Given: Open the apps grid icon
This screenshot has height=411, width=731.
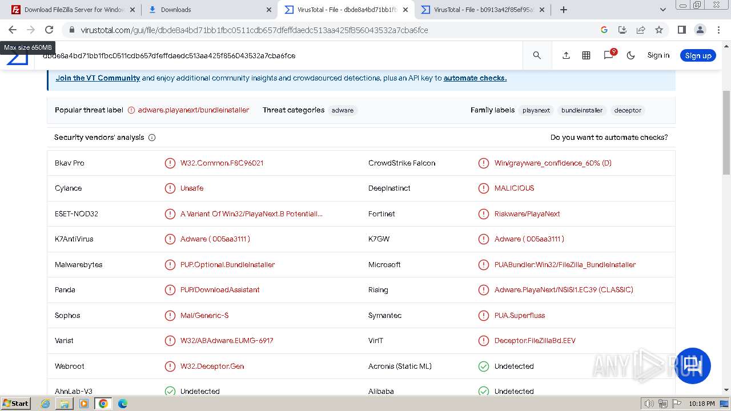Looking at the screenshot, I should (x=586, y=55).
